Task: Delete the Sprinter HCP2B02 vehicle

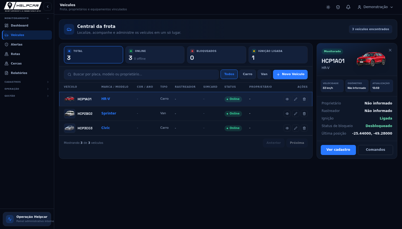Action: (304, 114)
